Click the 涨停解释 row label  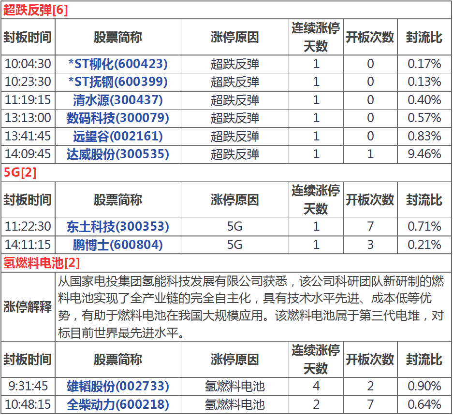point(28,307)
